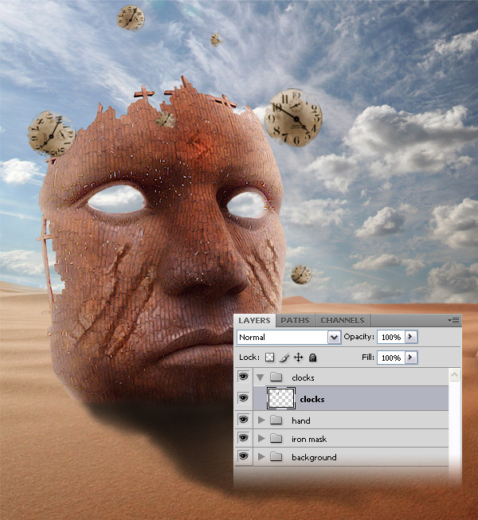Select the background group name
This screenshot has width=478, height=520.
click(314, 457)
